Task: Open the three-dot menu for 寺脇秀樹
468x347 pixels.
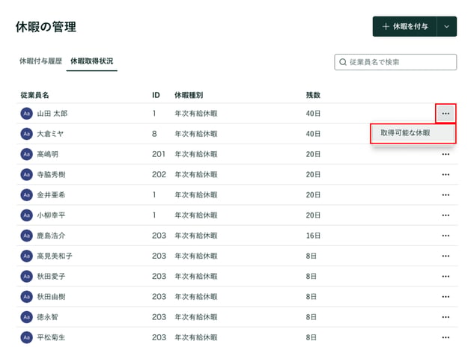Action: (x=446, y=174)
